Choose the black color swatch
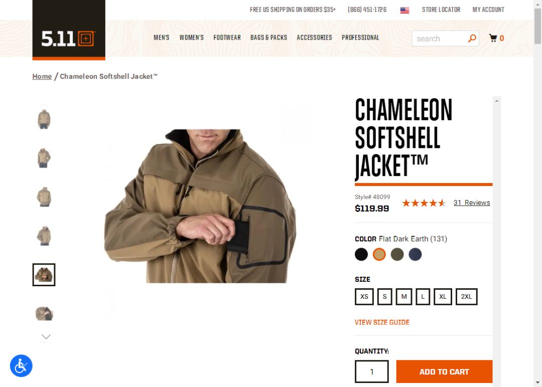Screen dimensions: 542x387 361,255
